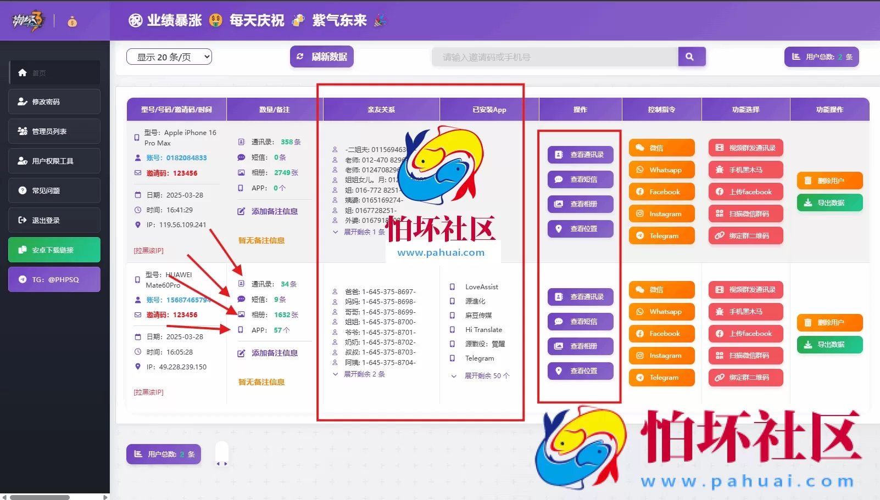This screenshot has width=880, height=500.
Task: Focus the 请输入邀请码或手机号 search field
Action: 554,57
